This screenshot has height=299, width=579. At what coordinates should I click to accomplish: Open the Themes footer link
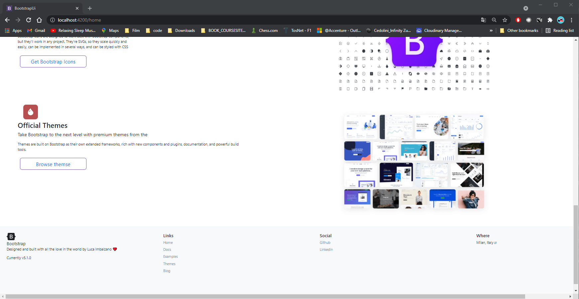tap(169, 264)
